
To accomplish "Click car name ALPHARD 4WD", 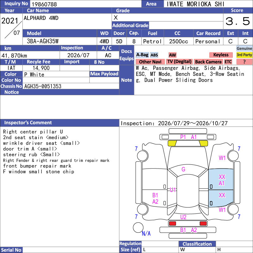I will pos(41,18).
